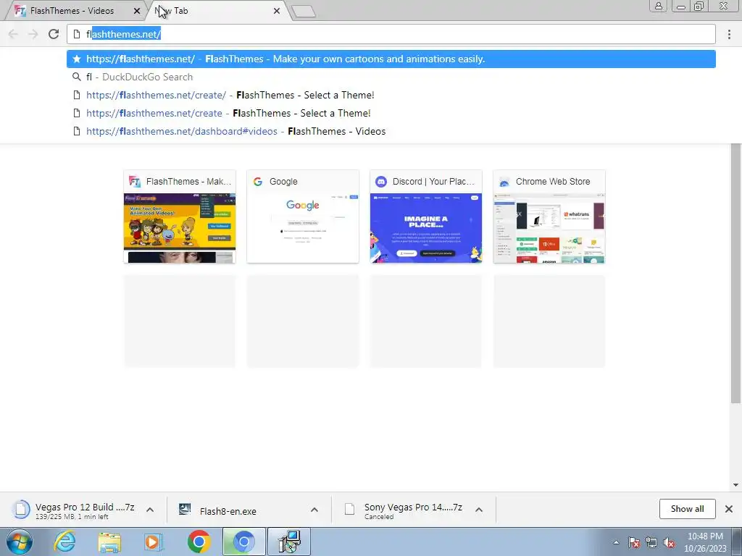Image resolution: width=742 pixels, height=556 pixels.
Task: Choose flashthemes.net/dashboard#videos suggestion
Action: [x=391, y=132]
